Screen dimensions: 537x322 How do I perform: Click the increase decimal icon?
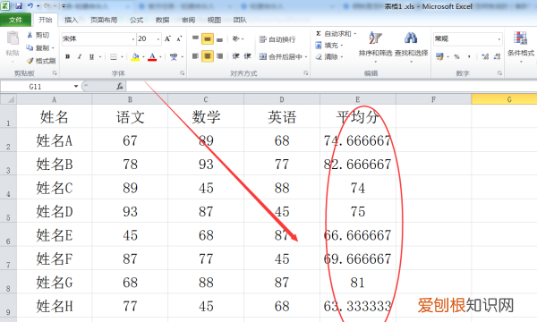coord(485,56)
